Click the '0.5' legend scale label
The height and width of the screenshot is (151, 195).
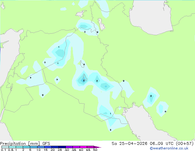(10, 150)
